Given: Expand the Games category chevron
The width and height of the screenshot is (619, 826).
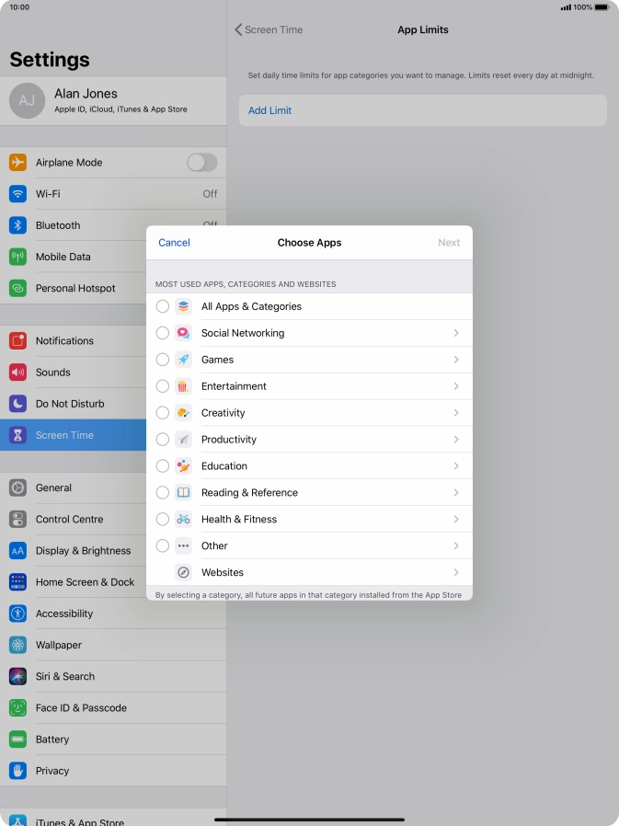Looking at the screenshot, I should click(456, 360).
